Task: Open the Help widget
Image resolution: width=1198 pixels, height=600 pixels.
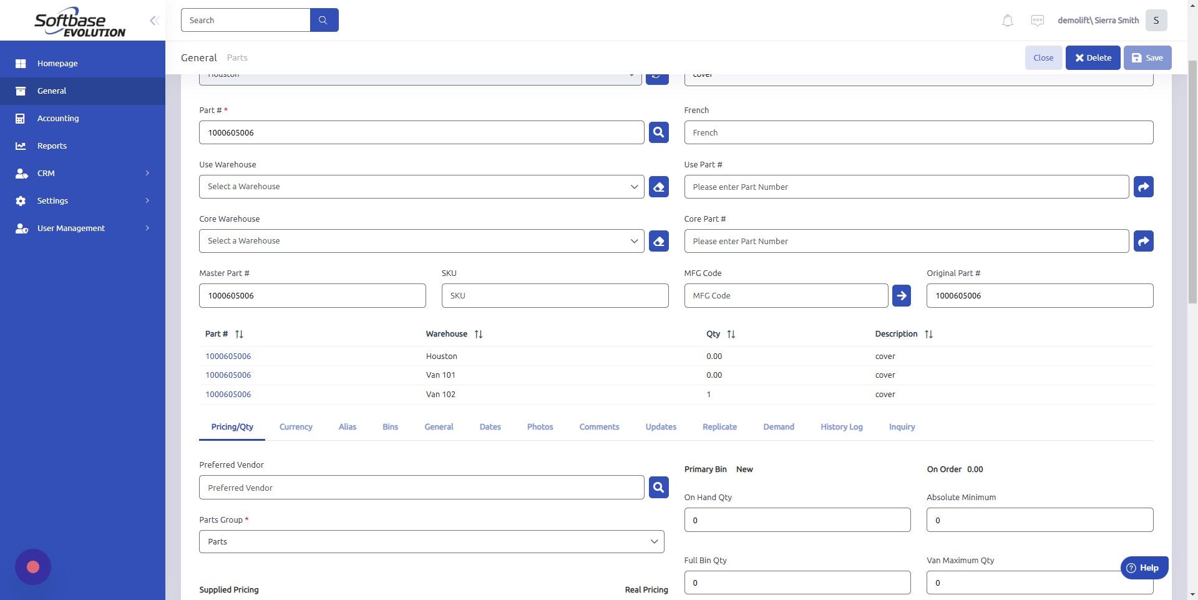Action: (x=1144, y=568)
